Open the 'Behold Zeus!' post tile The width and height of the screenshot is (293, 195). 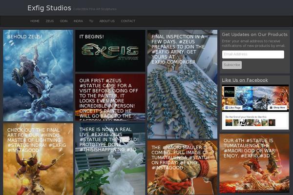click(x=38, y=76)
